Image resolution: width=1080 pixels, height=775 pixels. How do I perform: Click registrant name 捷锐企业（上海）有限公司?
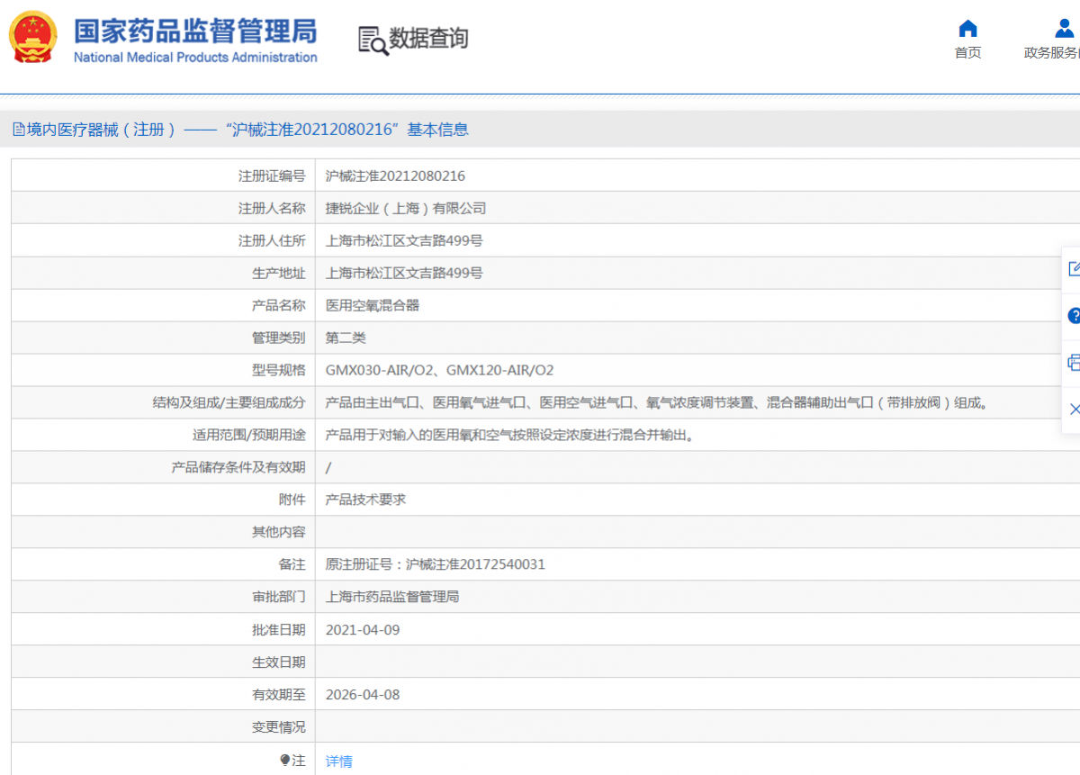pos(405,209)
